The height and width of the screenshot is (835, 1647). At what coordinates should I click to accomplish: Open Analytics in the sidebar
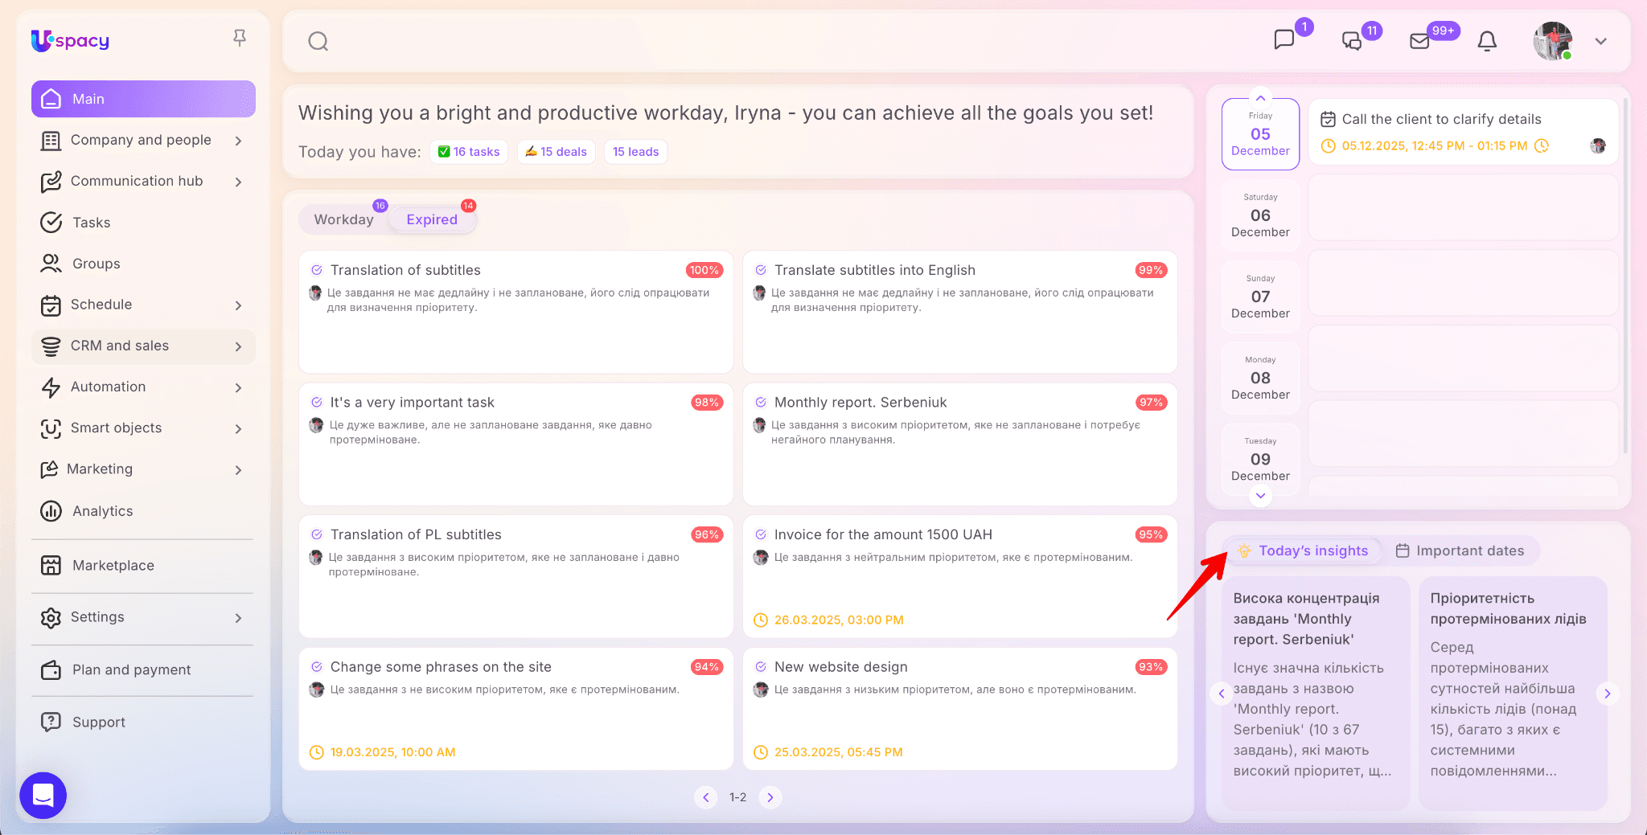[x=143, y=511]
